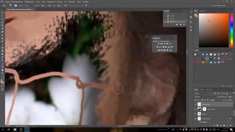Pick a color in the color field
Viewport: 235px width, 132px height.
click(x=214, y=30)
